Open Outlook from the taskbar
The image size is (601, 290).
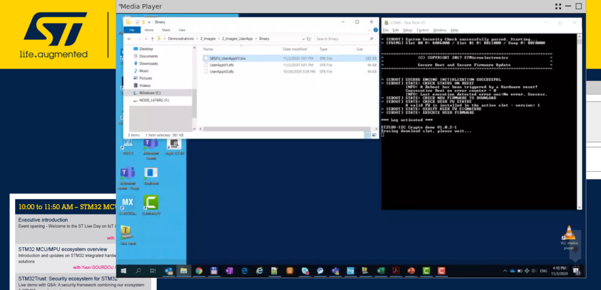click(168, 271)
